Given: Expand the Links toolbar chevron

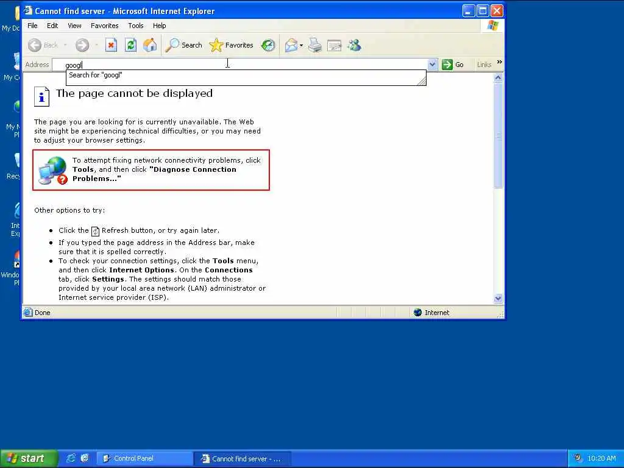Looking at the screenshot, I should pos(500,62).
